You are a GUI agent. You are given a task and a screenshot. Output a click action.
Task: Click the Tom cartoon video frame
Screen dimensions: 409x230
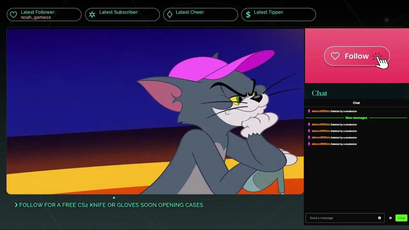point(155,111)
